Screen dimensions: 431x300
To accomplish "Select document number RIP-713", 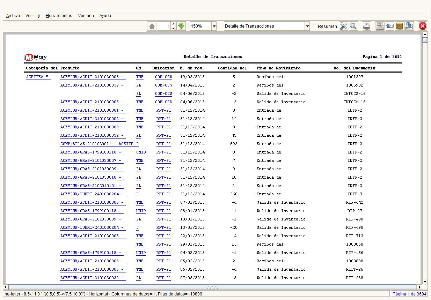I will tap(355, 236).
